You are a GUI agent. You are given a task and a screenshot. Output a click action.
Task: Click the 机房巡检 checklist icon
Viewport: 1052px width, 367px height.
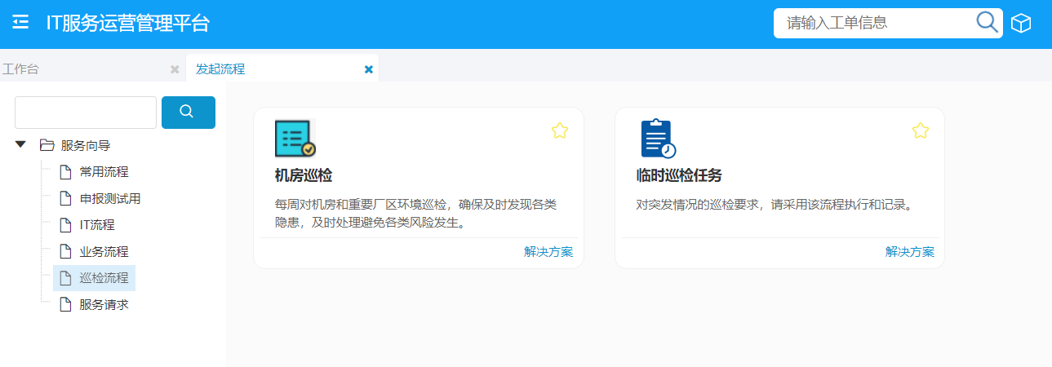point(295,139)
